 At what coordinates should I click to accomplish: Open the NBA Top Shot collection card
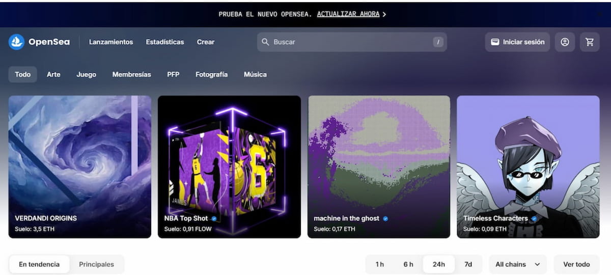[229, 167]
